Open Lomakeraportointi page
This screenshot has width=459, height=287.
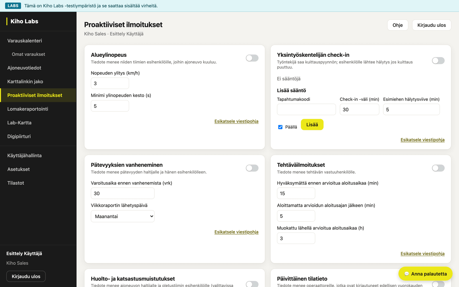pos(38,109)
